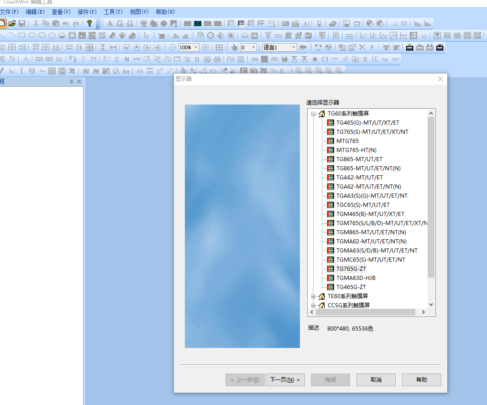This screenshot has height=405, width=487.
Task: Select the text 'A' tool in the toolbar
Action: click(110, 23)
